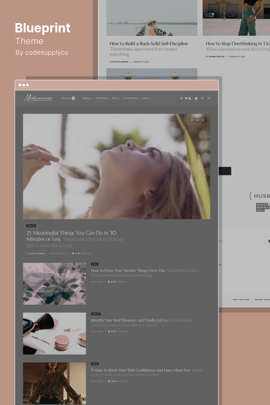Expand the Demos dropdown menu
Screen dimensions: 270x405
[87, 98]
